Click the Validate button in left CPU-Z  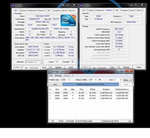(58, 67)
